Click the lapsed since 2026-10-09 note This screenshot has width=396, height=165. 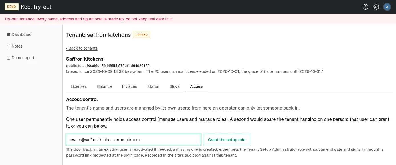click(x=195, y=71)
